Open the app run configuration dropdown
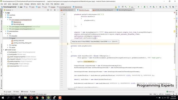Image resolution: width=178 pixels, height=100 pixels. coord(132,7)
